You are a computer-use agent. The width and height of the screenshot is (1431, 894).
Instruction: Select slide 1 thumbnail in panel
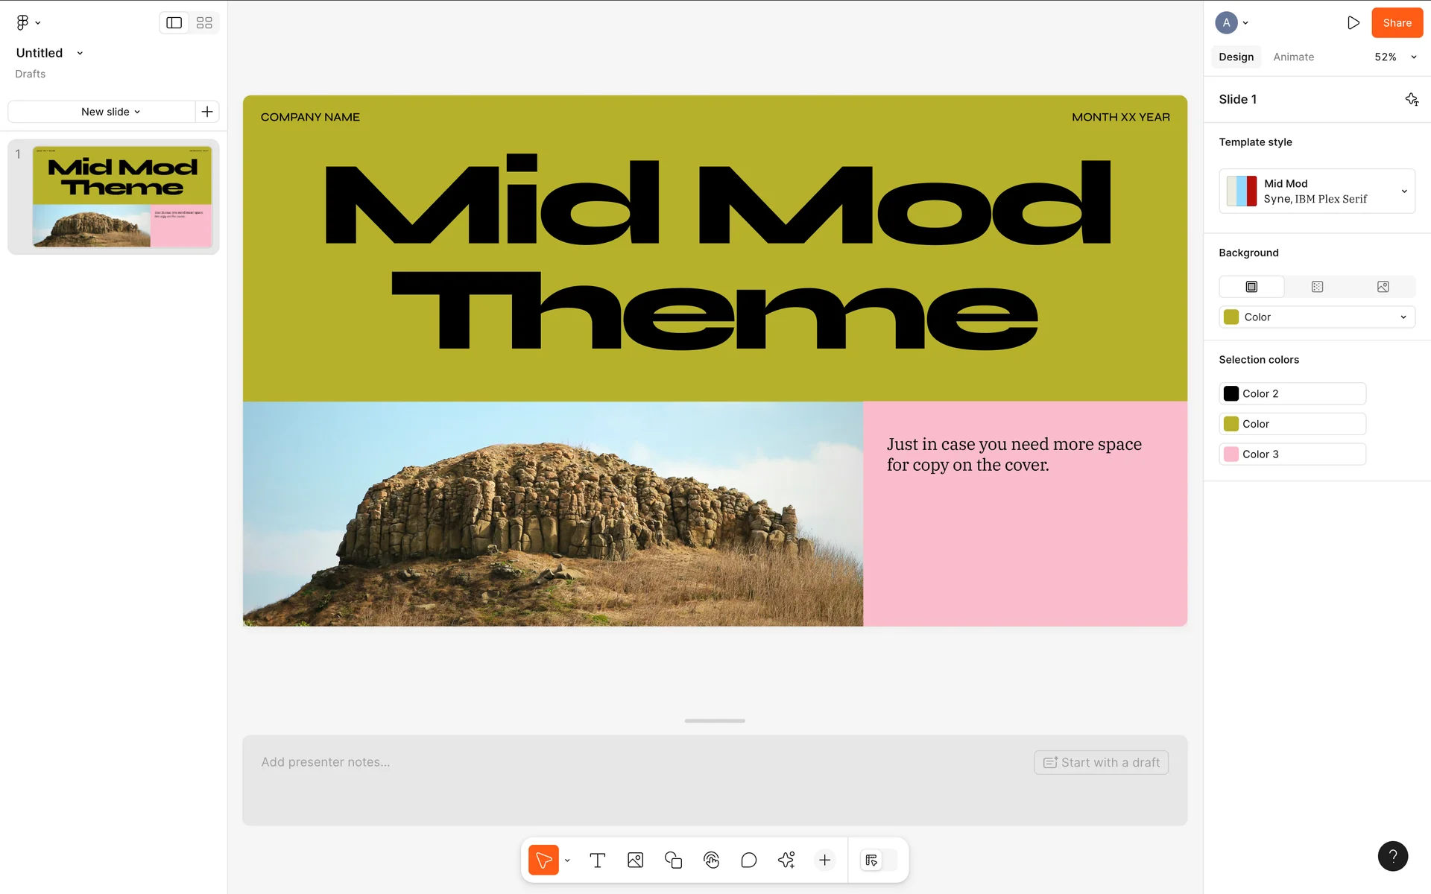122,197
